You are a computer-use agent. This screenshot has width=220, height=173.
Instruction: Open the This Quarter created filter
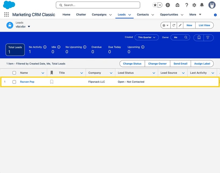(147, 37)
